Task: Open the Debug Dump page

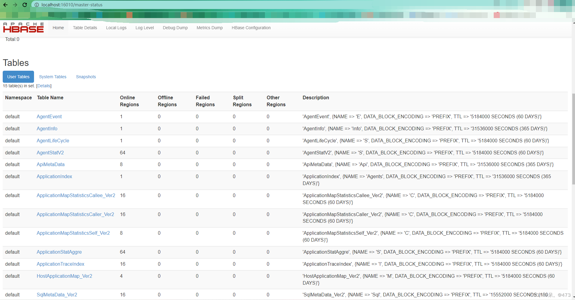Action: (175, 28)
